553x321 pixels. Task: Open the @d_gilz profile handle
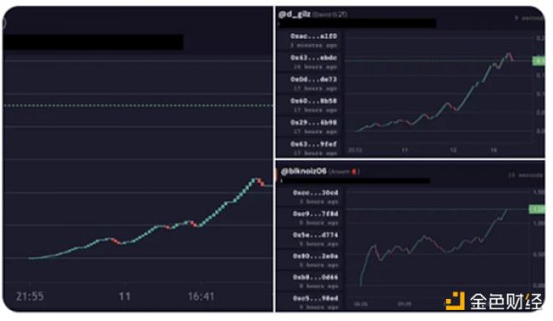[294, 14]
